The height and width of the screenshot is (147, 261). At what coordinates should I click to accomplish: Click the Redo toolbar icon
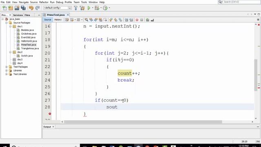(38, 8)
